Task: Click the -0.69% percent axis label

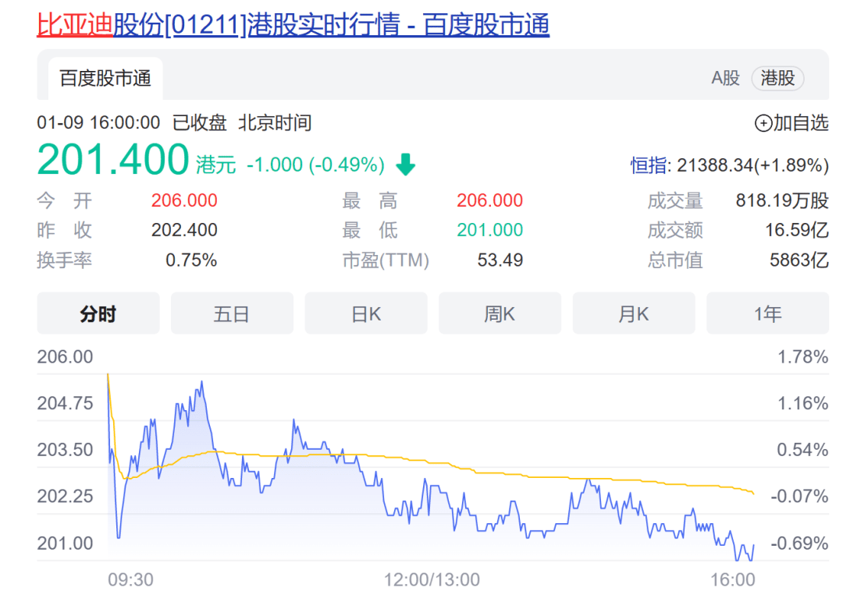Action: 799,543
